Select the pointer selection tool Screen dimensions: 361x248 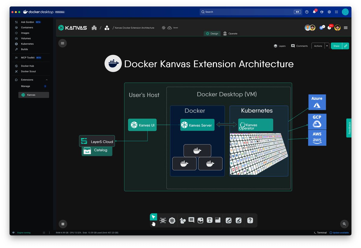[x=153, y=217]
